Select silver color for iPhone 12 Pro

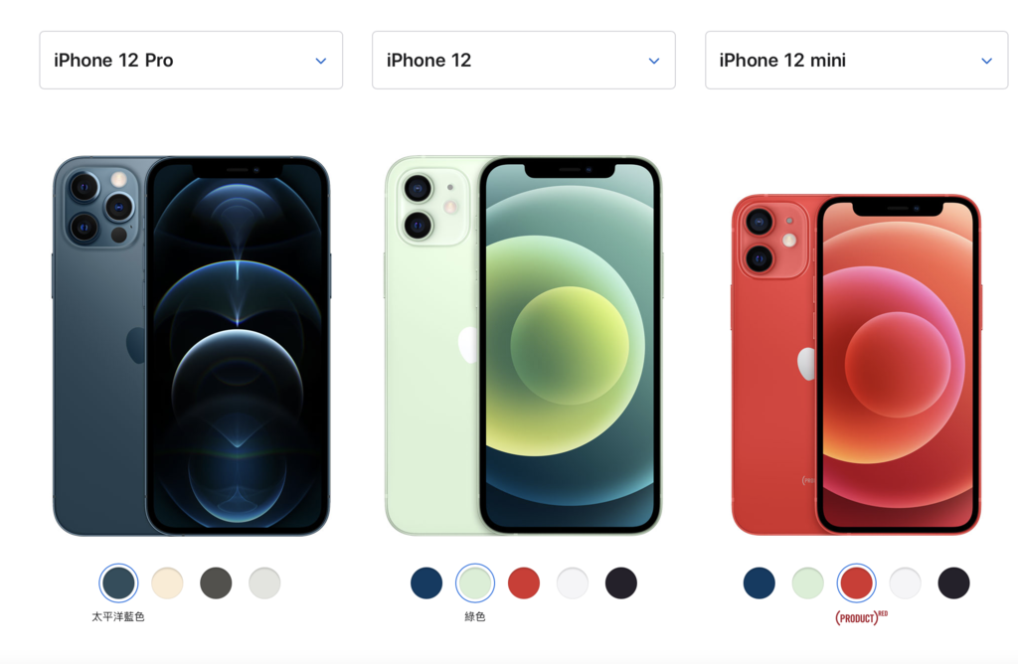point(264,582)
